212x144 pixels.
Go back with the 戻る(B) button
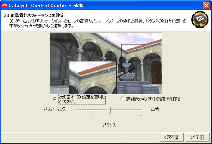click(x=172, y=137)
